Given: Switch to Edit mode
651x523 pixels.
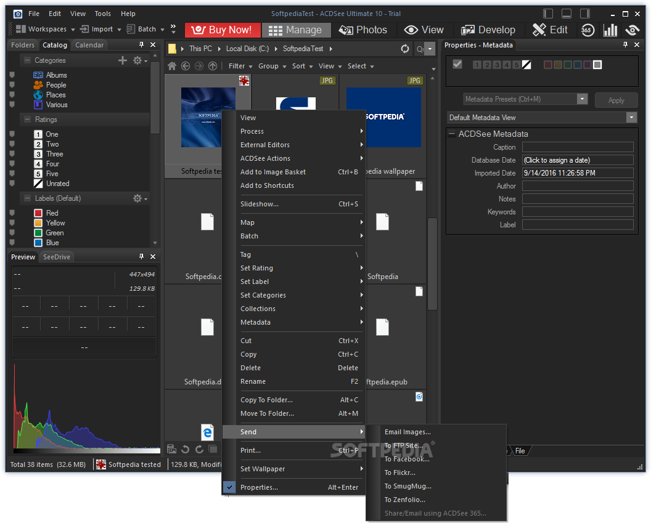Looking at the screenshot, I should tap(550, 30).
